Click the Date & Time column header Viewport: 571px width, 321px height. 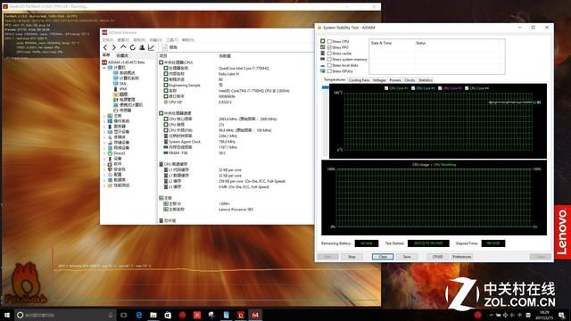click(381, 43)
